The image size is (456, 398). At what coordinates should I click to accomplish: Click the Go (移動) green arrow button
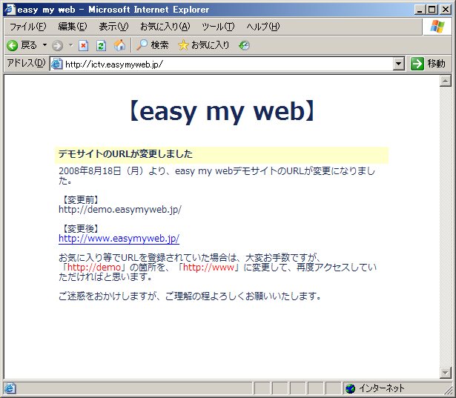[417, 64]
